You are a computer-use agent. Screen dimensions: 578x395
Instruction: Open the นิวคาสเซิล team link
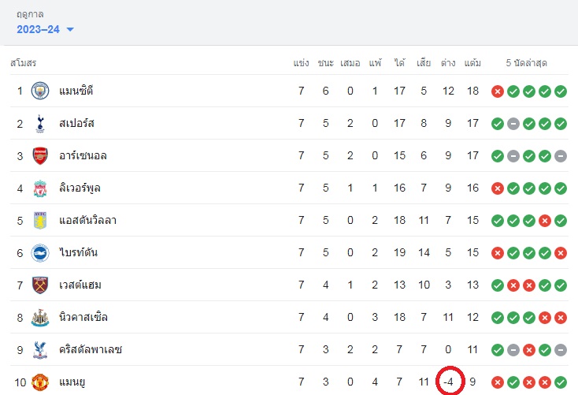click(x=83, y=318)
